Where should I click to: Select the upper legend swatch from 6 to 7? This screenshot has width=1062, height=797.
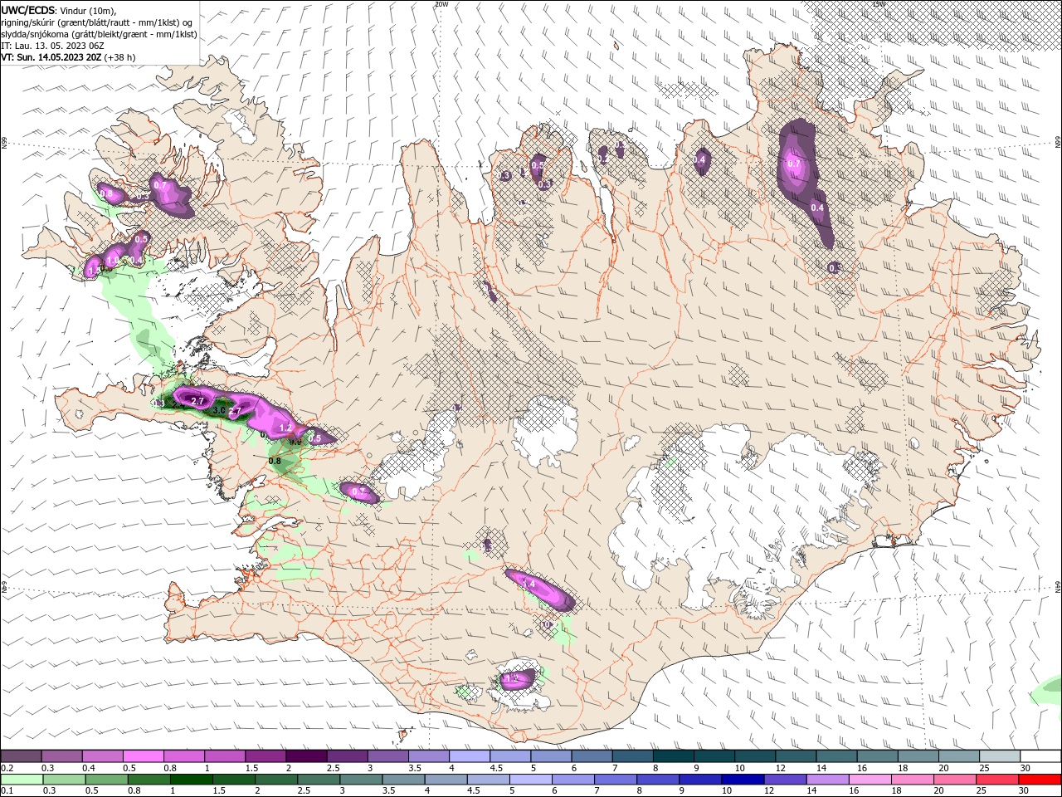click(592, 756)
